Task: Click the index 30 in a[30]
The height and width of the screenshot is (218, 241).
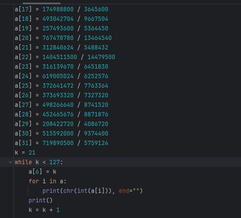Action: coord(25,133)
